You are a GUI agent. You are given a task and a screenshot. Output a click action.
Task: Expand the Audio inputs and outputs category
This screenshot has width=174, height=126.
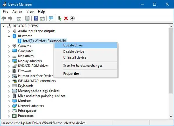coord(9,31)
